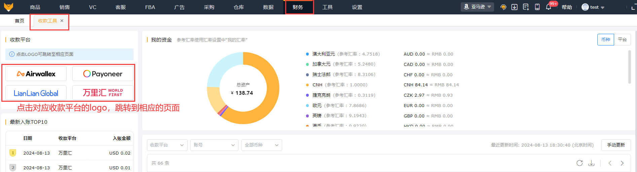Screen dimensions: 637x172
Task: Select the 收款工具 tab
Action: tap(47, 21)
